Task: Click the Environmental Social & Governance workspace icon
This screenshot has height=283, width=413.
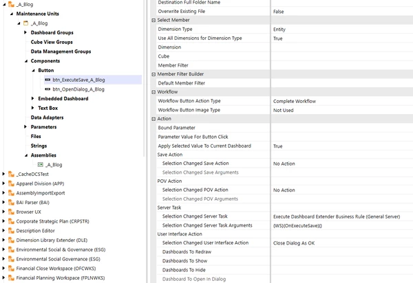Action: [x=11, y=249]
